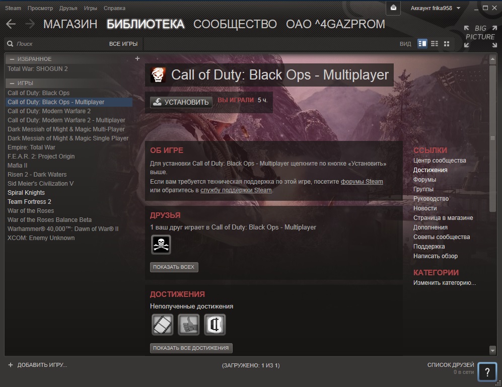Click the plus icon to add category
This screenshot has width=502, height=387.
click(x=137, y=58)
